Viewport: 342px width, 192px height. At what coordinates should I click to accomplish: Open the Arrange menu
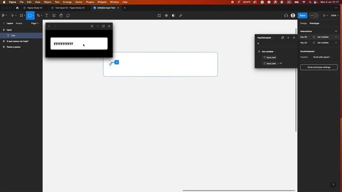click(67, 2)
